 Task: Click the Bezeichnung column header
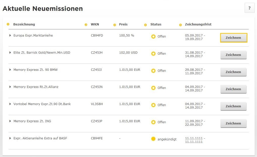coord(24,24)
